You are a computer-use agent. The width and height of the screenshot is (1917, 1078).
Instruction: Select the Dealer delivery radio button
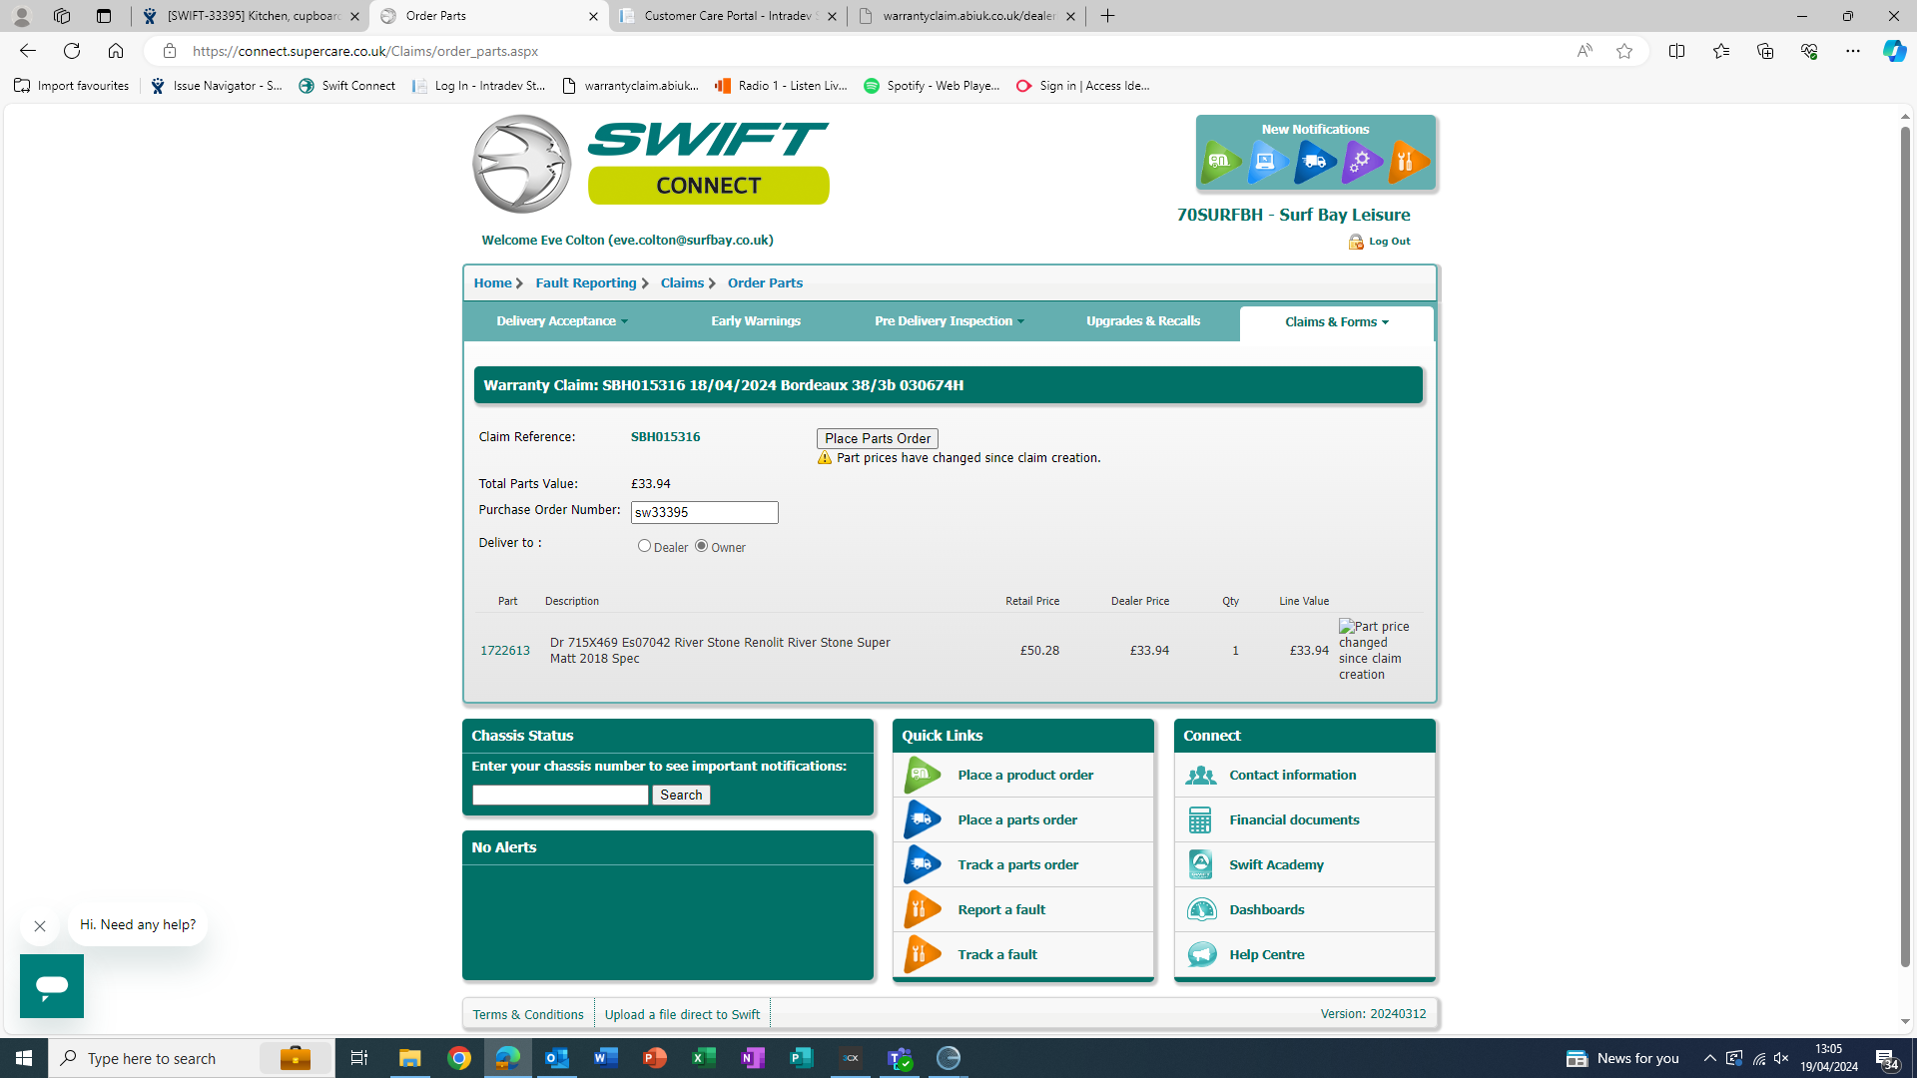(x=644, y=546)
